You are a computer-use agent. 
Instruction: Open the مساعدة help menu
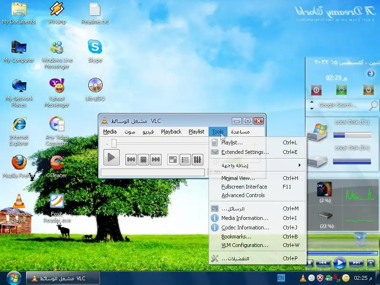pos(240,132)
